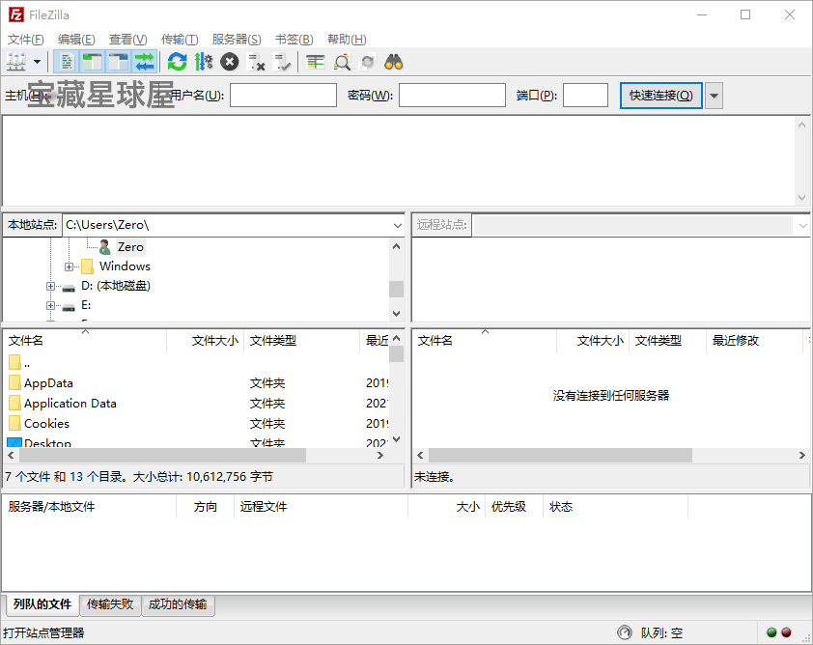The height and width of the screenshot is (645, 813).
Task: Select the E: drive in tree
Action: click(86, 305)
